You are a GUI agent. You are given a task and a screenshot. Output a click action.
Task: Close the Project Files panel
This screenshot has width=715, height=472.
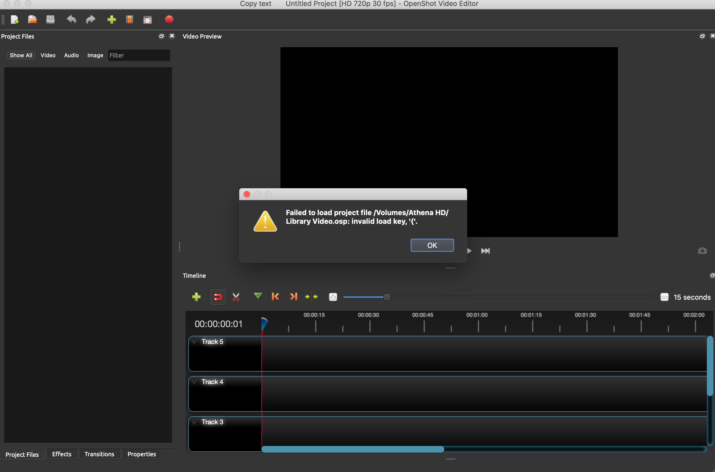pos(172,36)
